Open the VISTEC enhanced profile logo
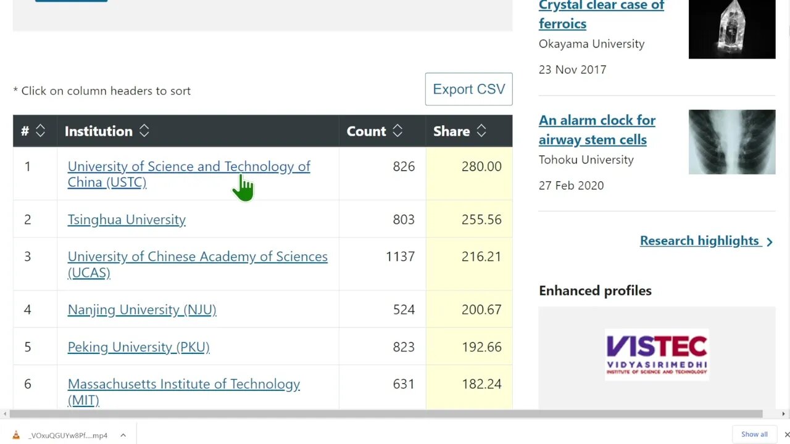This screenshot has height=444, width=790. 657,355
